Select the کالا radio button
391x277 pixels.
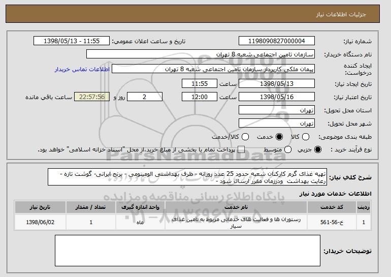[x=306, y=137]
